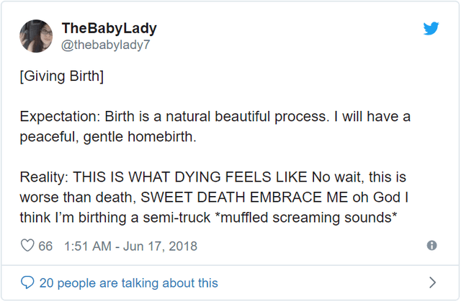Open the tweet info circle icon
This screenshot has width=461, height=302.
(x=431, y=245)
